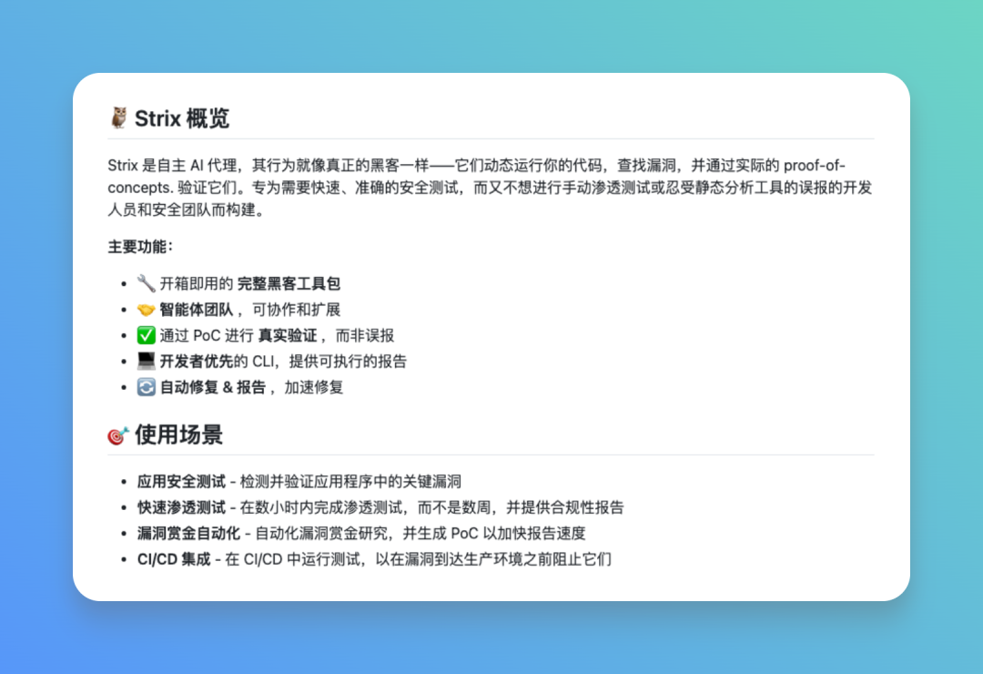
Task: Click the CI/CD 集成 entry
Action: pyautogui.click(x=175, y=558)
